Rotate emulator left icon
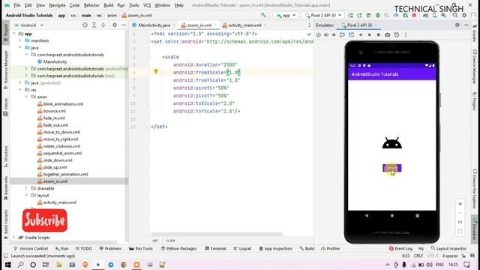Viewport: 480px width, 270px height. click(342, 35)
